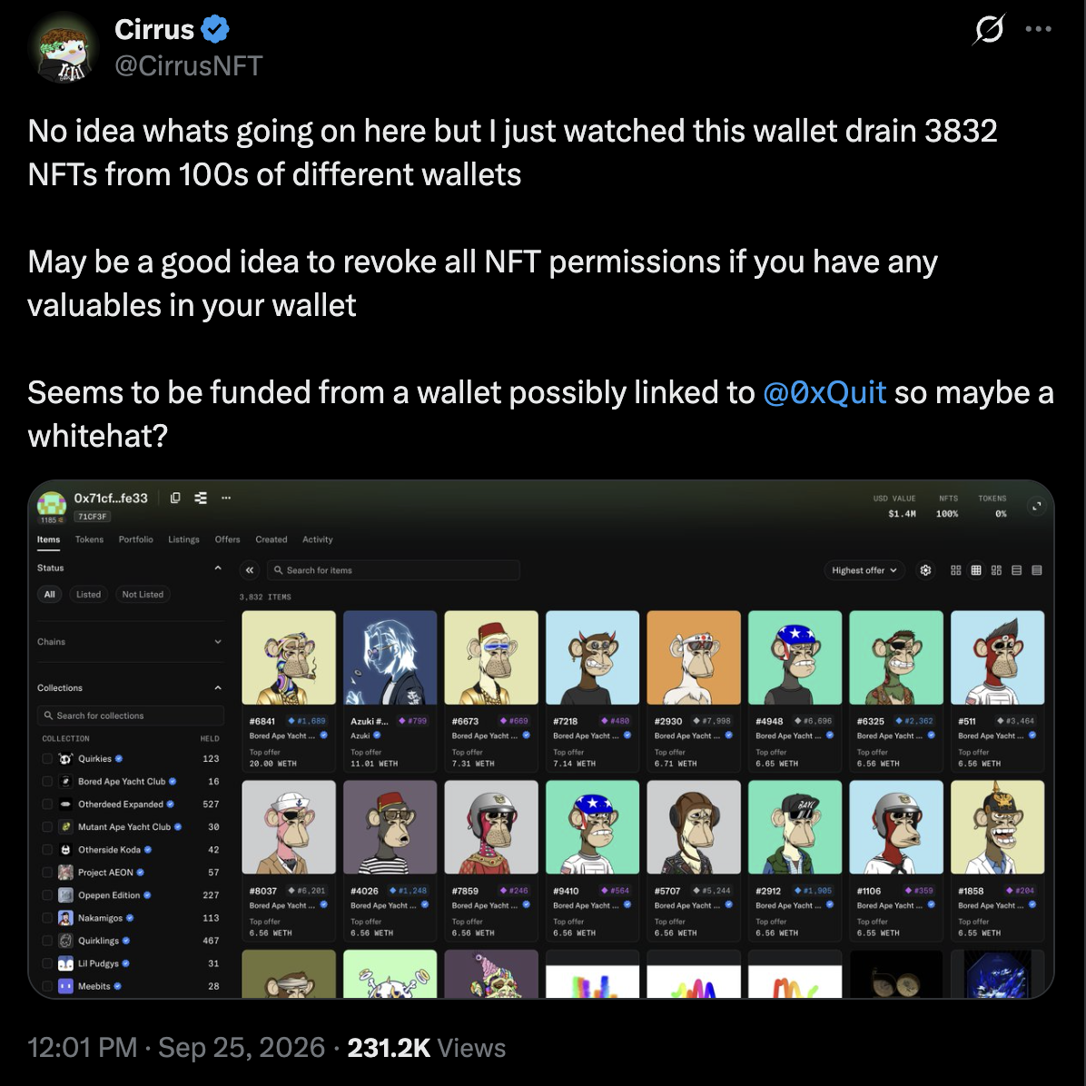Expand the Chains filter section
Viewport: 1086px width, 1086px height.
click(x=130, y=642)
